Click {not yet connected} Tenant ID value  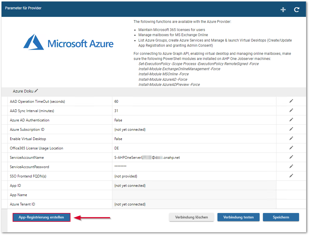click(130, 204)
